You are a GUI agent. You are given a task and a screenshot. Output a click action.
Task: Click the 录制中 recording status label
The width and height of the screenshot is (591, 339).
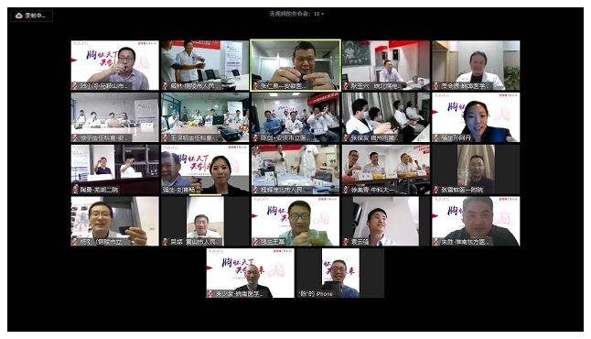pyautogui.click(x=35, y=16)
